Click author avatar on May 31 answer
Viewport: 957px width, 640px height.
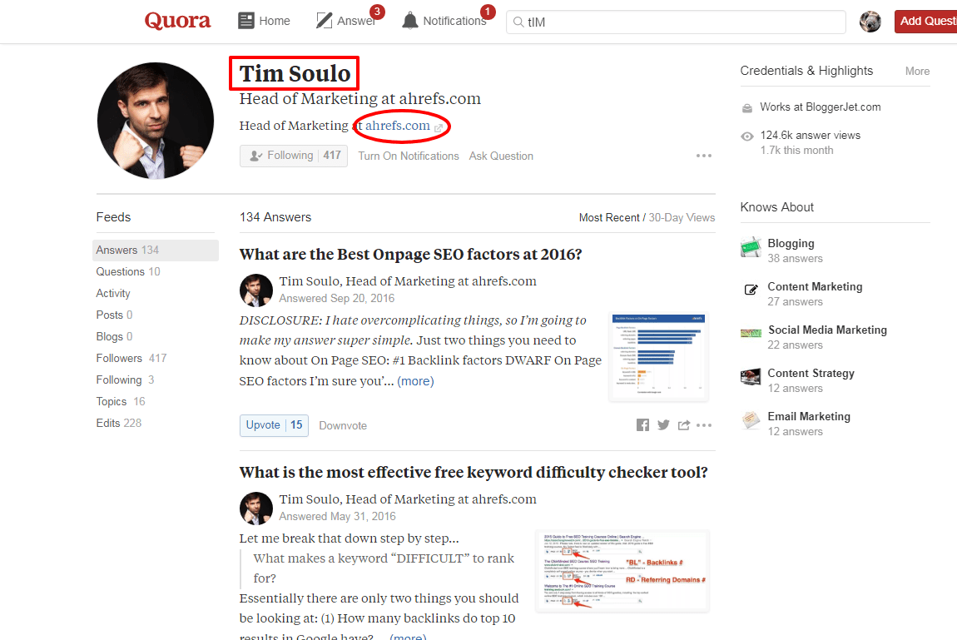point(255,509)
